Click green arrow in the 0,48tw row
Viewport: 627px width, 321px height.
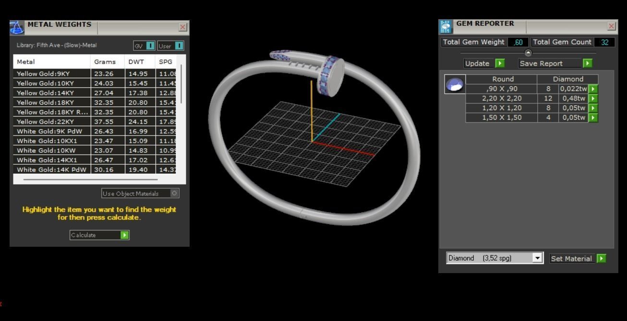[593, 98]
